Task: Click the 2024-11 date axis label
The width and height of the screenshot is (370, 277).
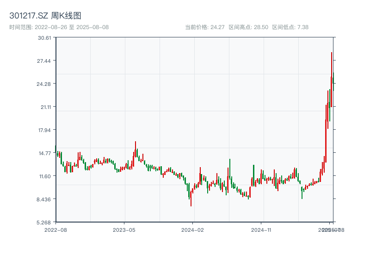Action: 261,229
